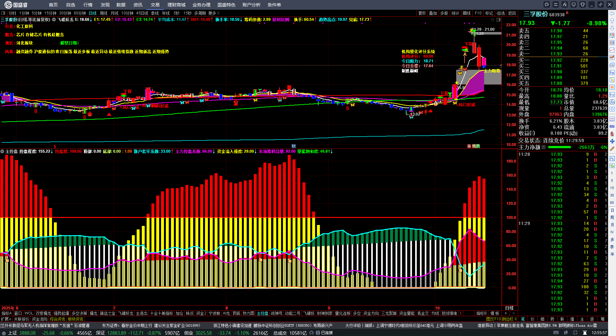Toggle the diamond marker at chart top right

point(493,20)
